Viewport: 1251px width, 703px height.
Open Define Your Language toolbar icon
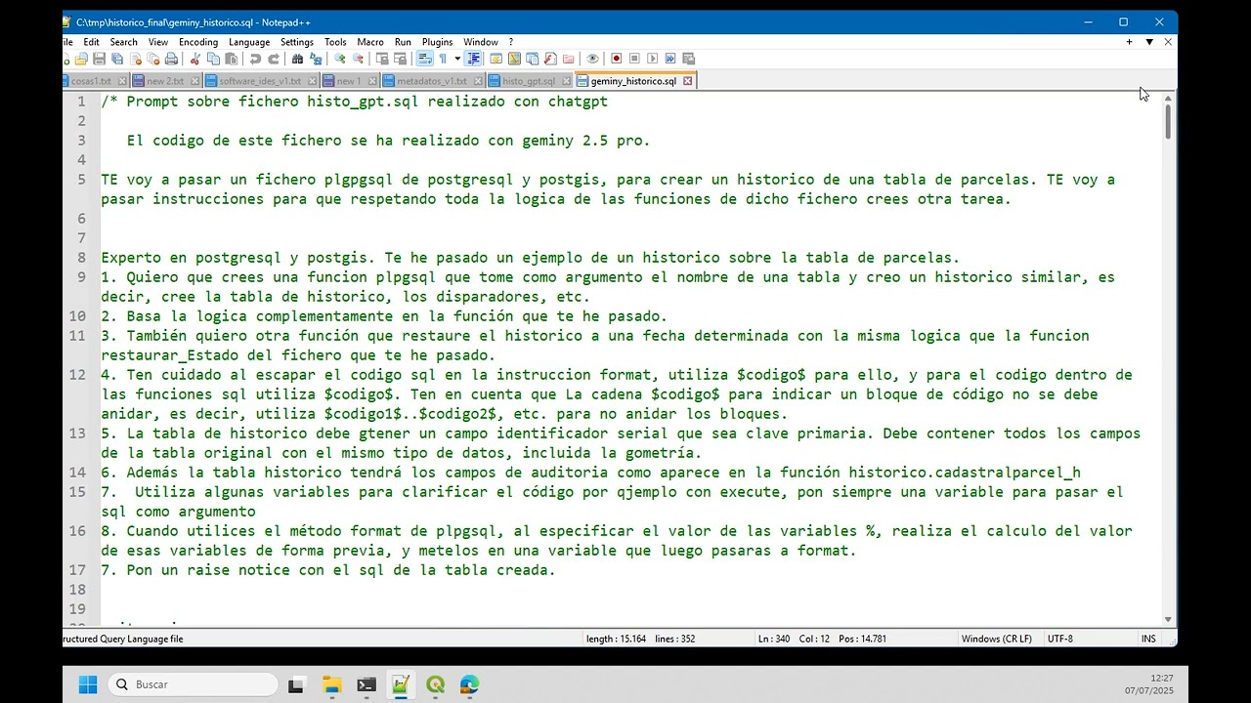pos(496,59)
